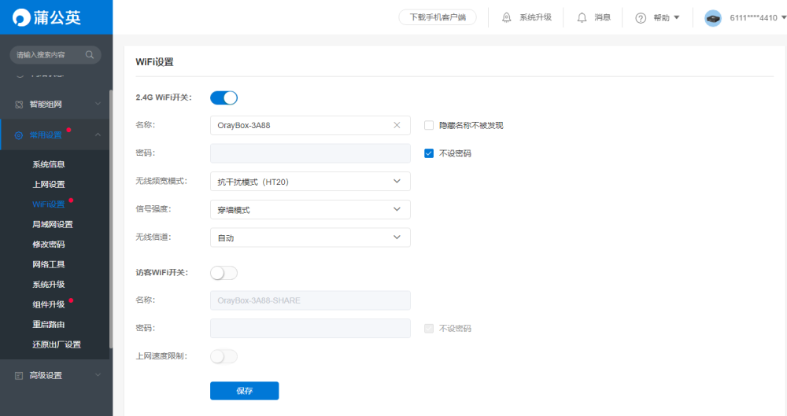Screen dimensions: 787x416
Task: Expand the 高级设置 sidebar menu
Action: 57,375
